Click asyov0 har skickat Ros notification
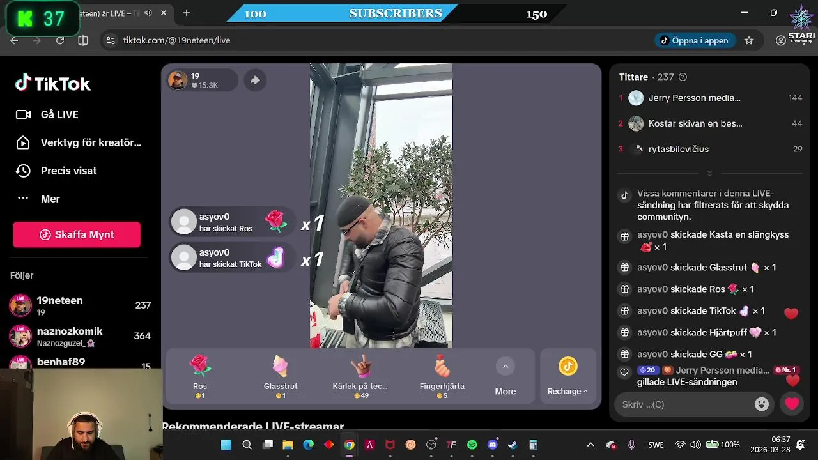Image resolution: width=818 pixels, height=460 pixels. pyautogui.click(x=233, y=222)
